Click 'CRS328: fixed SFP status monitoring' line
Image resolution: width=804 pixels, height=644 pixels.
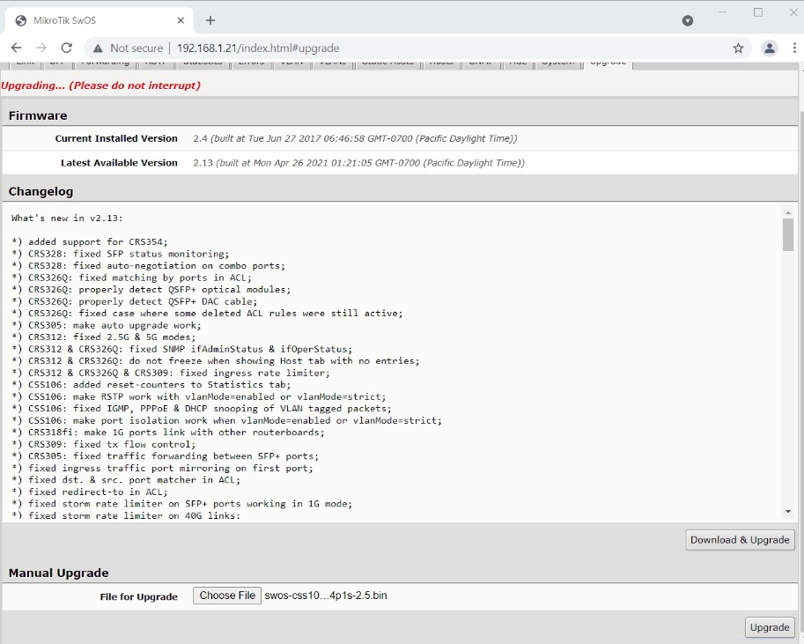point(121,254)
